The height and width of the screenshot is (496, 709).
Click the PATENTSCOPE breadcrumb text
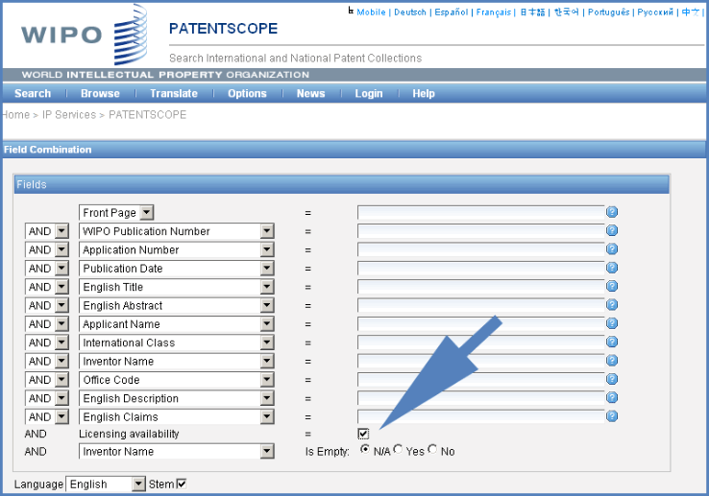pos(147,115)
